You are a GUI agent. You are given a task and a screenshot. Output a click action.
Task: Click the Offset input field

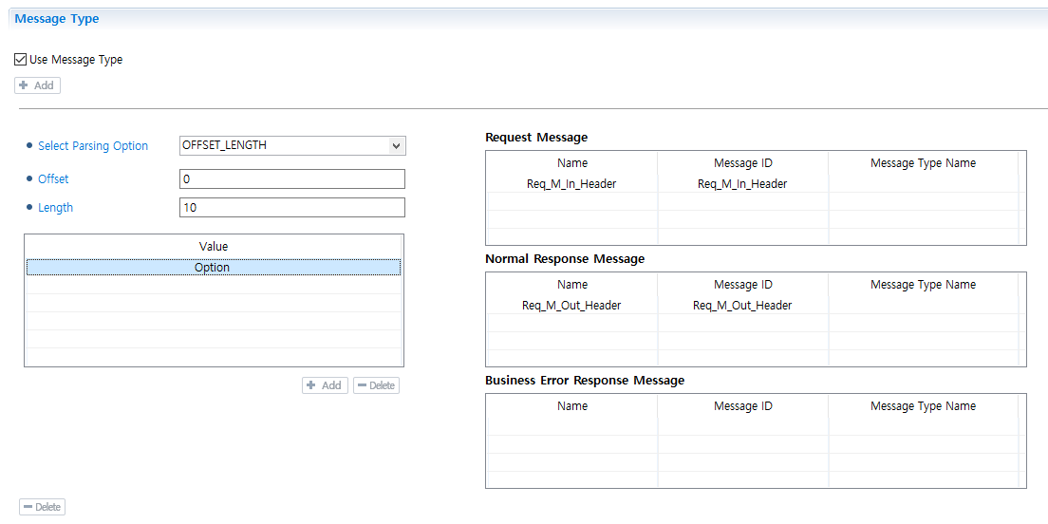[292, 179]
